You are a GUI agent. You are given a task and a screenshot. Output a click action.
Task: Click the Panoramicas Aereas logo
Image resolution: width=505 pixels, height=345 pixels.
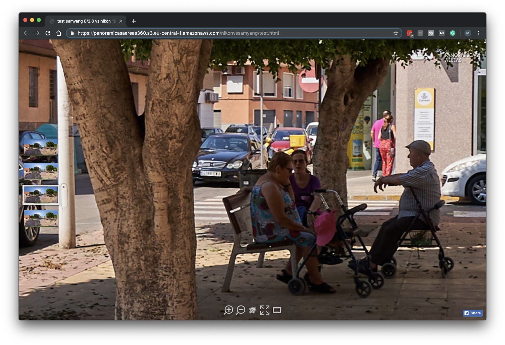point(457,56)
